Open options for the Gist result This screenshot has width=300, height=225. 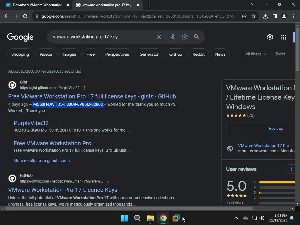click(x=84, y=88)
